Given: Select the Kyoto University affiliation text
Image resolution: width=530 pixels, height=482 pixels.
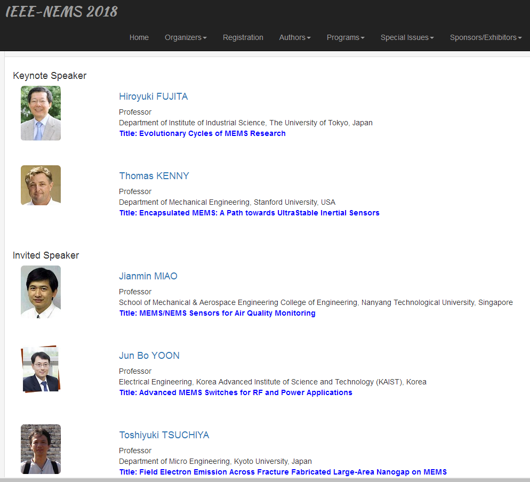Looking at the screenshot, I should click(x=215, y=461).
